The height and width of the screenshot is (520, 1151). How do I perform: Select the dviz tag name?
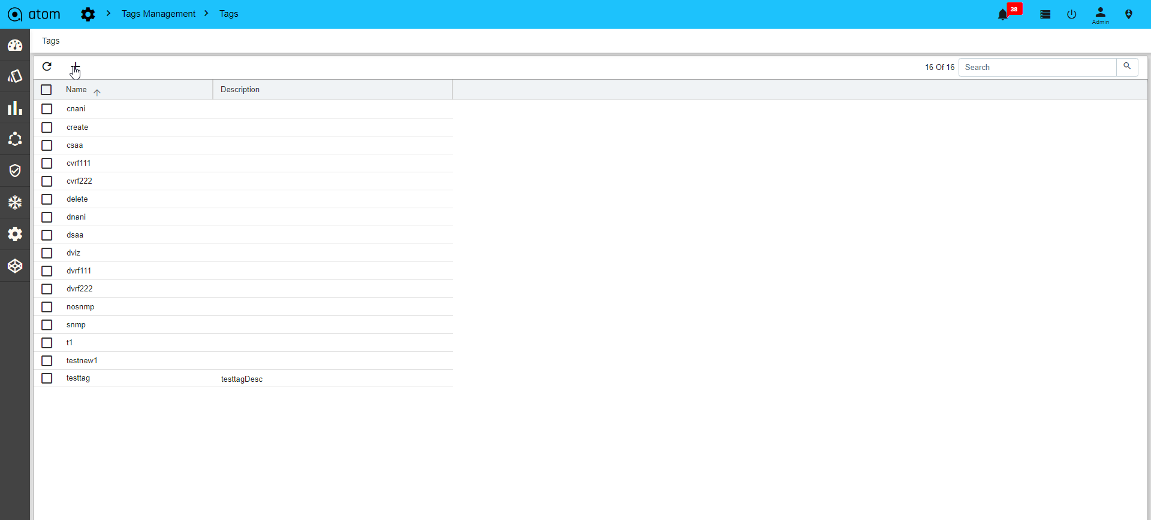73,253
